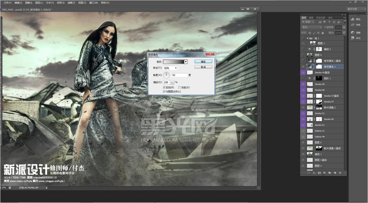Toggle the layer filtering on/off switch
The height and width of the screenshot is (203, 368).
click(345, 22)
